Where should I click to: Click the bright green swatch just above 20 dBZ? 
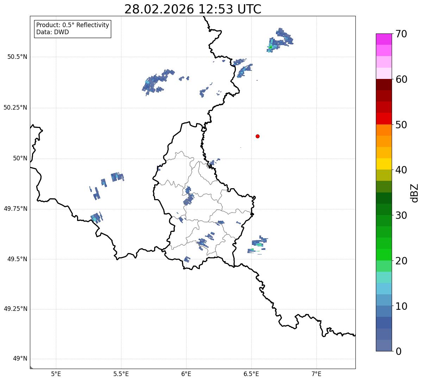[384, 255]
